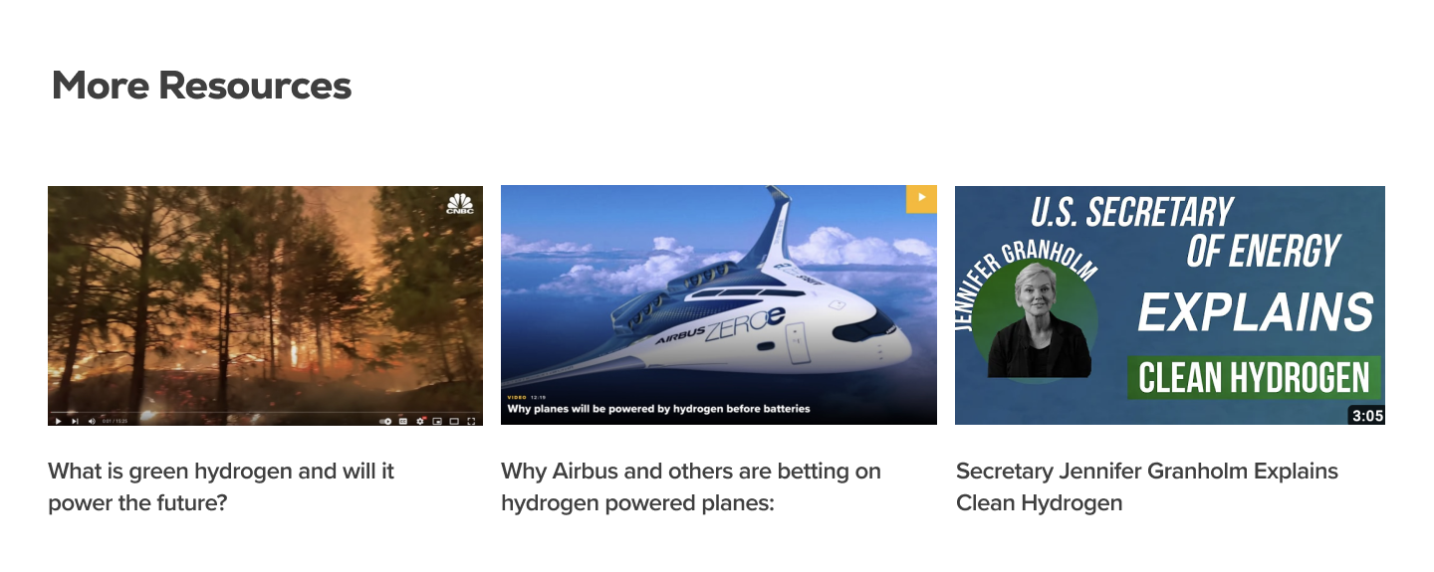Click the CNBC peacock logo

coord(460,204)
